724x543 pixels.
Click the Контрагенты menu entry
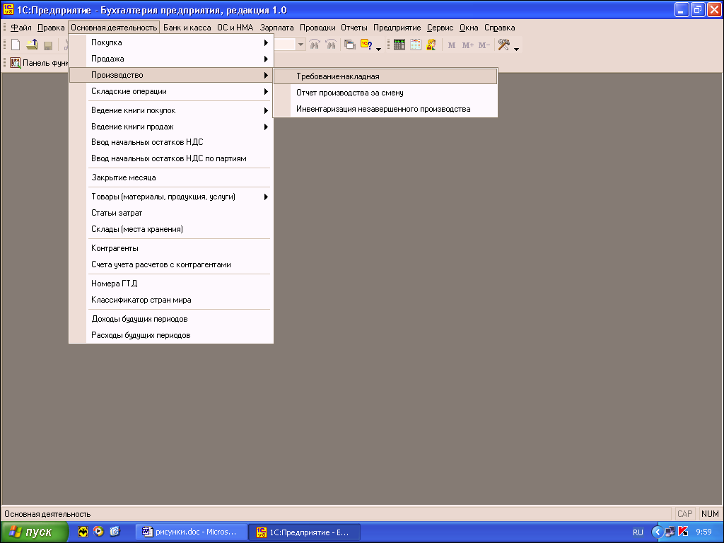(115, 248)
